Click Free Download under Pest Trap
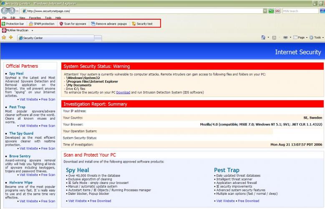The width and height of the screenshot is (325, 209). [x=249, y=201]
